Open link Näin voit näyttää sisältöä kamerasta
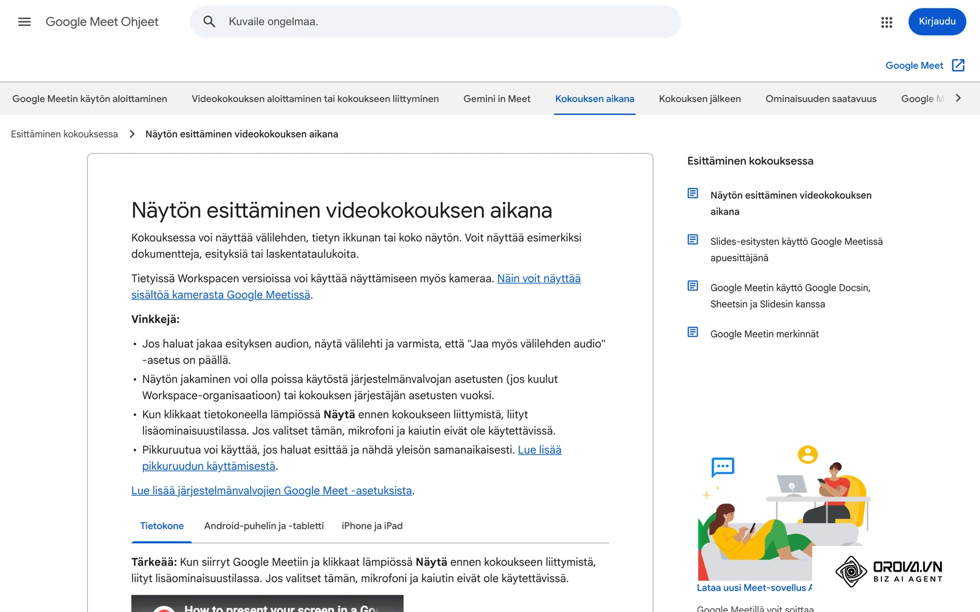 (x=356, y=286)
